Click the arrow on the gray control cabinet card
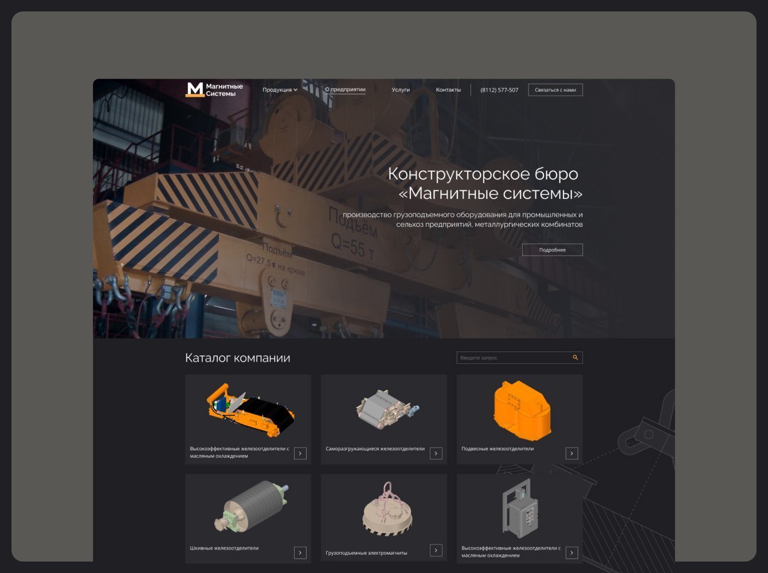768x573 pixels. click(572, 552)
